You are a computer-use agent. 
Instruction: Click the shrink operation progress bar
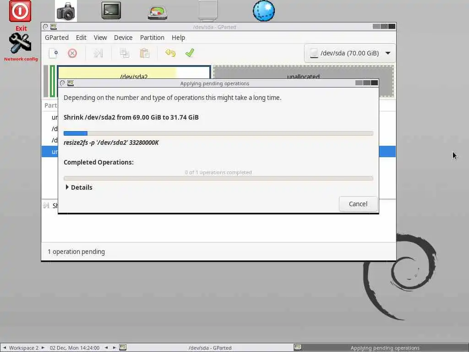218,133
